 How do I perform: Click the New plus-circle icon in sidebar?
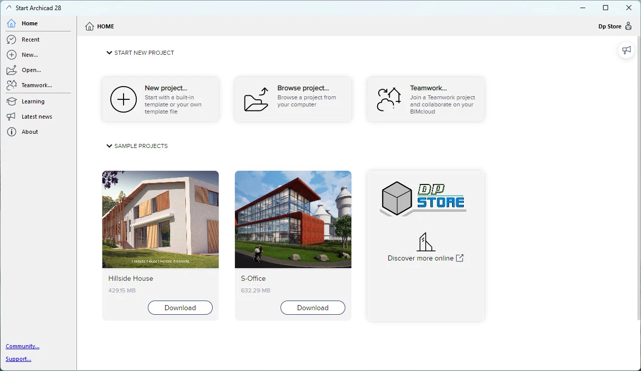11,55
